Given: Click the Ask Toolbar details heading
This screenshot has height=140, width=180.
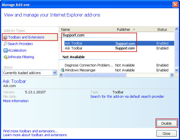Looking at the screenshot, I should coord(14,81).
